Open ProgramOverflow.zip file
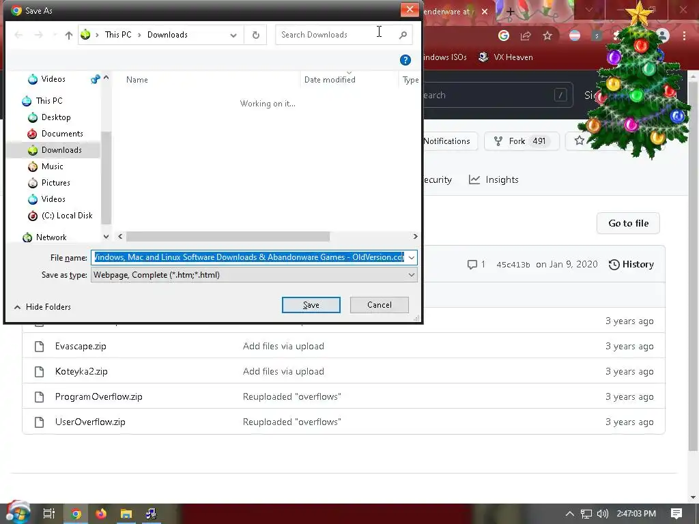Screen dimensions: 699x524 (x=98, y=397)
